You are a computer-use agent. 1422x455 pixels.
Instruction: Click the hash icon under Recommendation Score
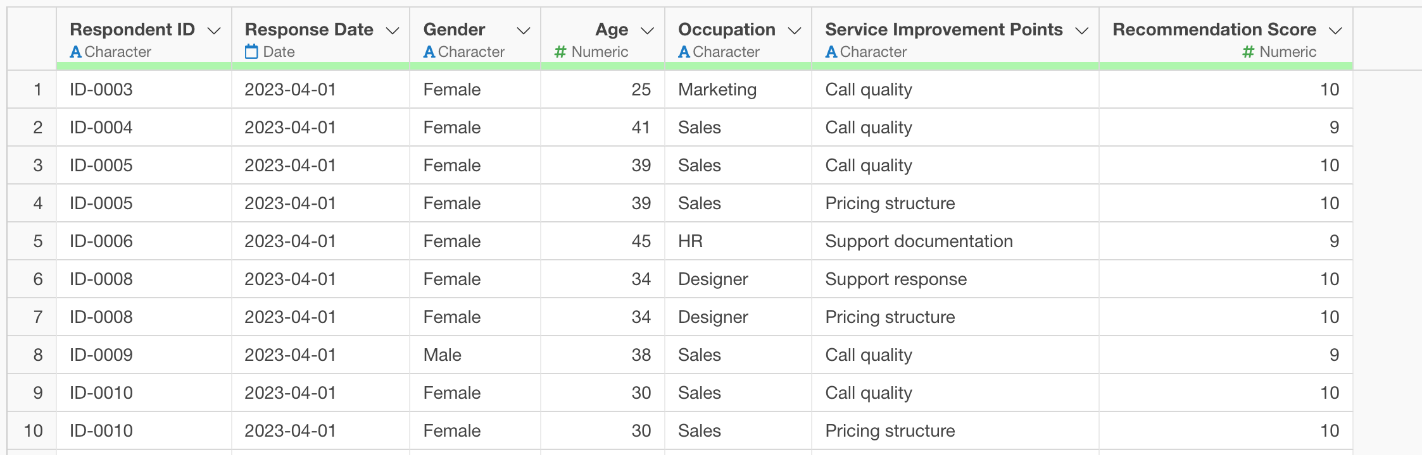1248,52
